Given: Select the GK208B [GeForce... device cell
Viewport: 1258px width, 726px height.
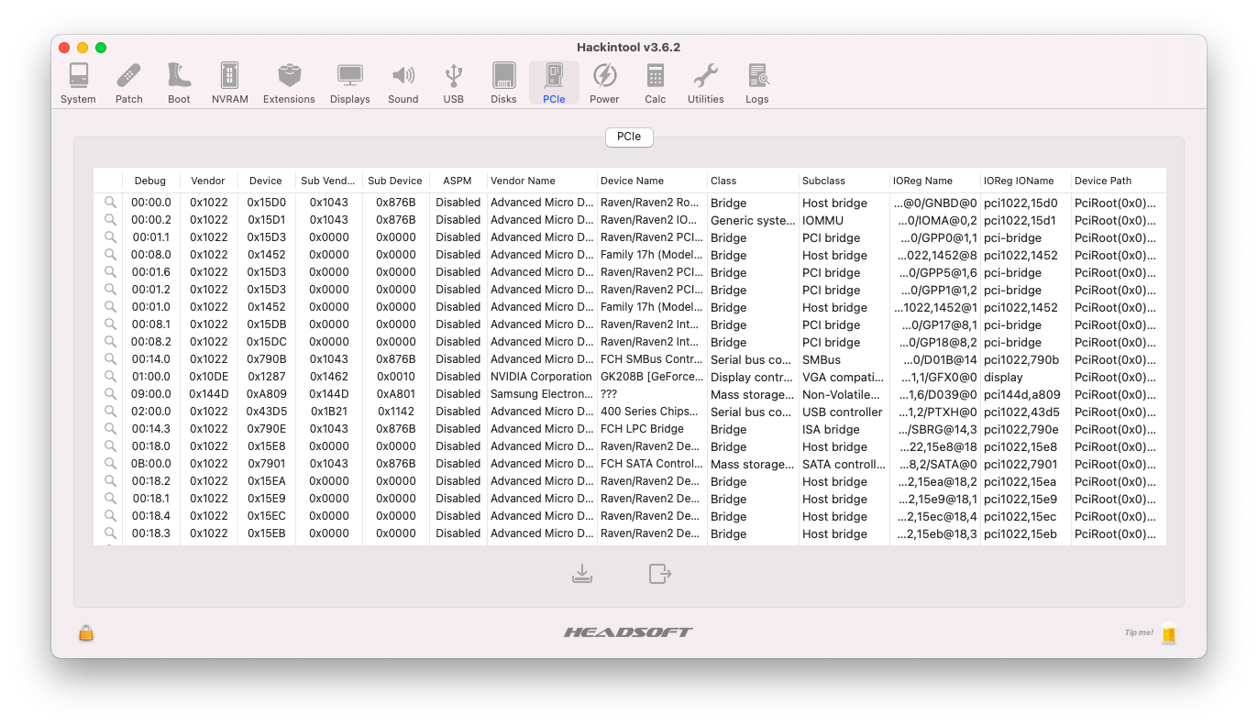Looking at the screenshot, I should [652, 377].
